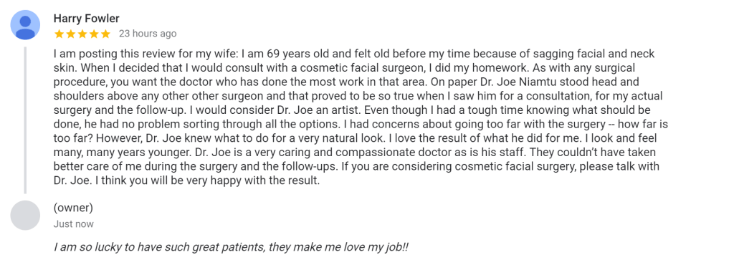734x265 pixels.
Task: Select the first yellow rating star
Action: tap(59, 34)
